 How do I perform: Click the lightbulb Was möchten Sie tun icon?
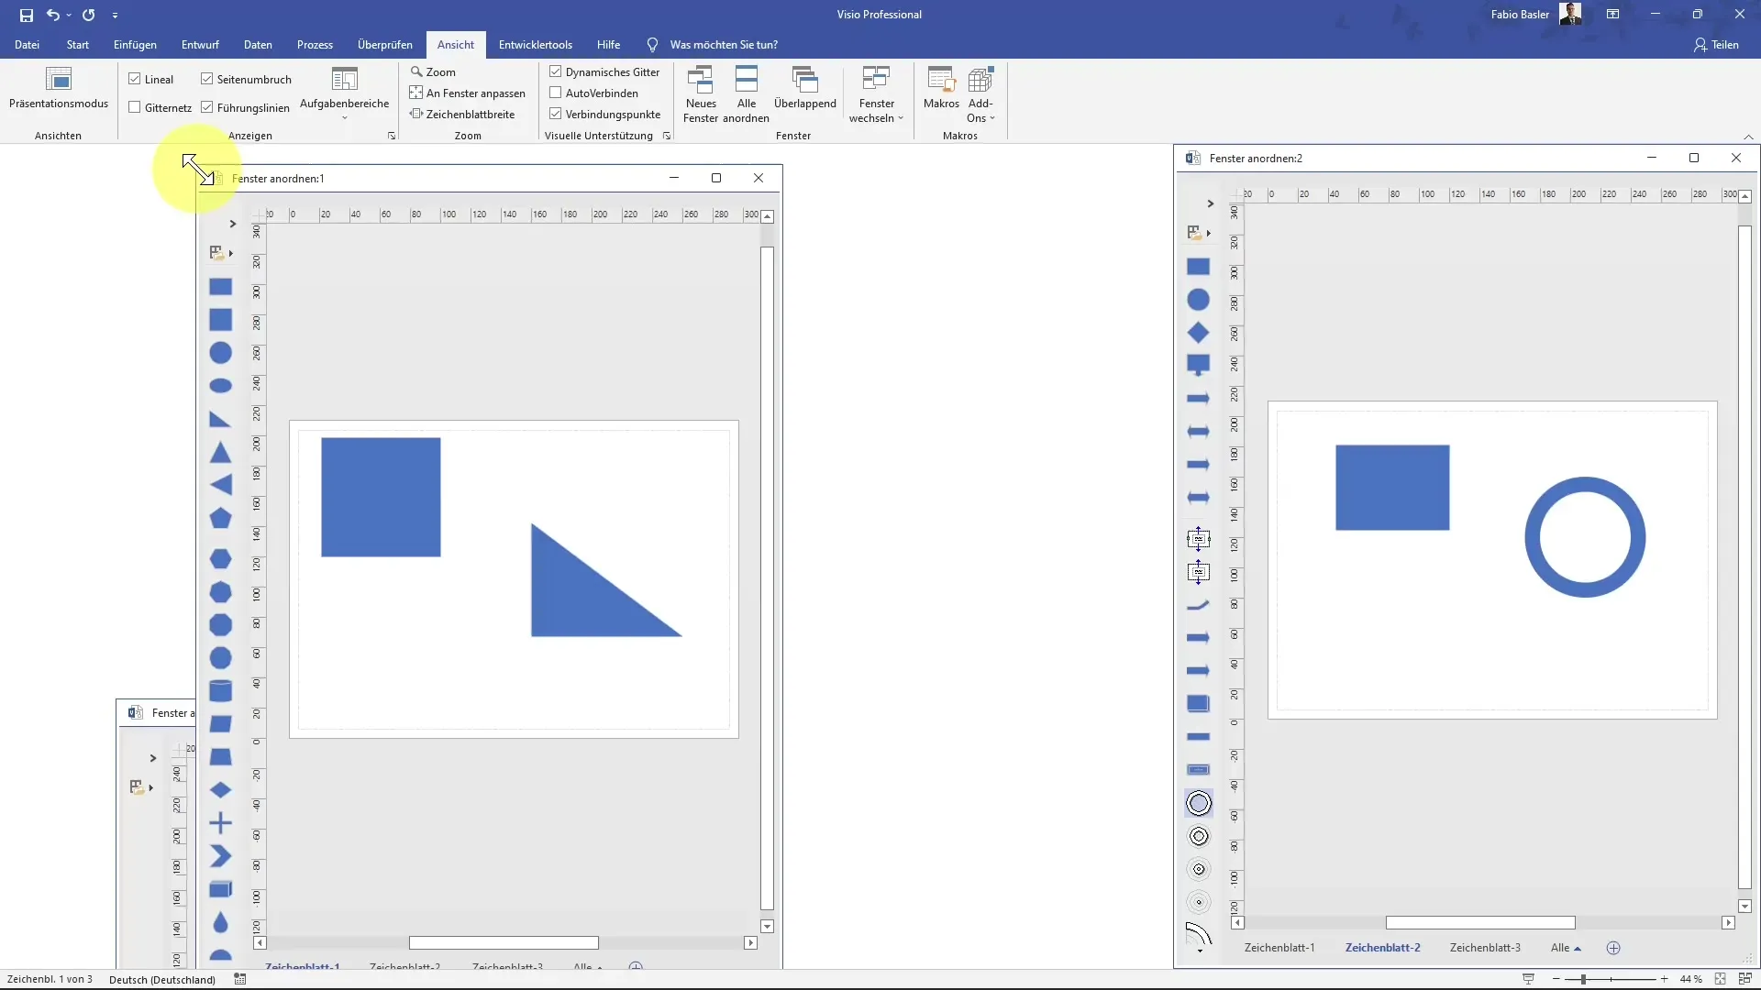652,45
